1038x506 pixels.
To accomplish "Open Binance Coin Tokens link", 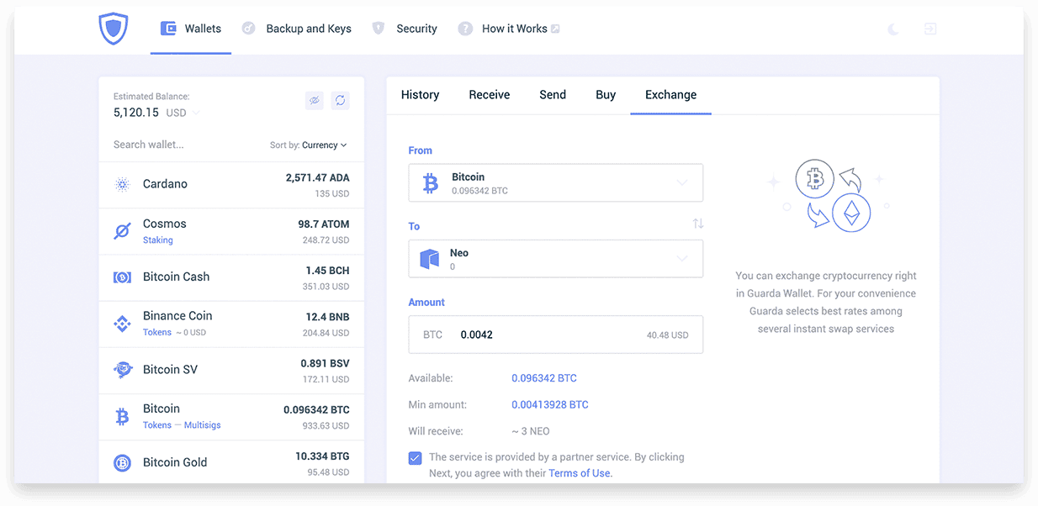I will 157,333.
